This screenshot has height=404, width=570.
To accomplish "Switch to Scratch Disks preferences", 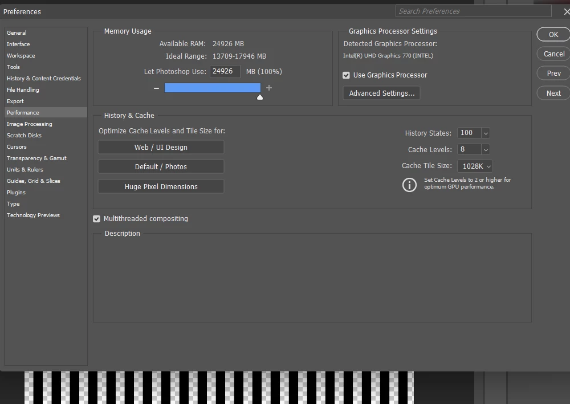I will tap(24, 135).
